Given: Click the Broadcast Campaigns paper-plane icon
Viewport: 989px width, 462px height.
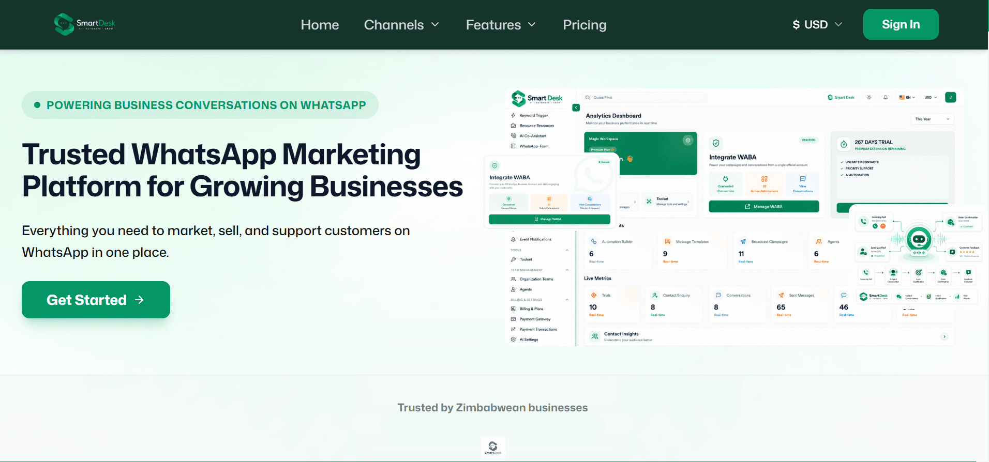Looking at the screenshot, I should 743,241.
